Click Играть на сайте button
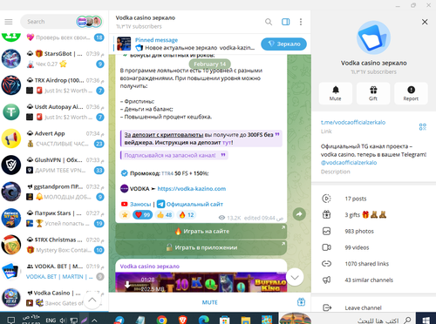Viewport: 436px width, 324px height. click(201, 232)
